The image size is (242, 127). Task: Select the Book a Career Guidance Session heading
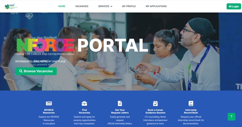pos(155,111)
